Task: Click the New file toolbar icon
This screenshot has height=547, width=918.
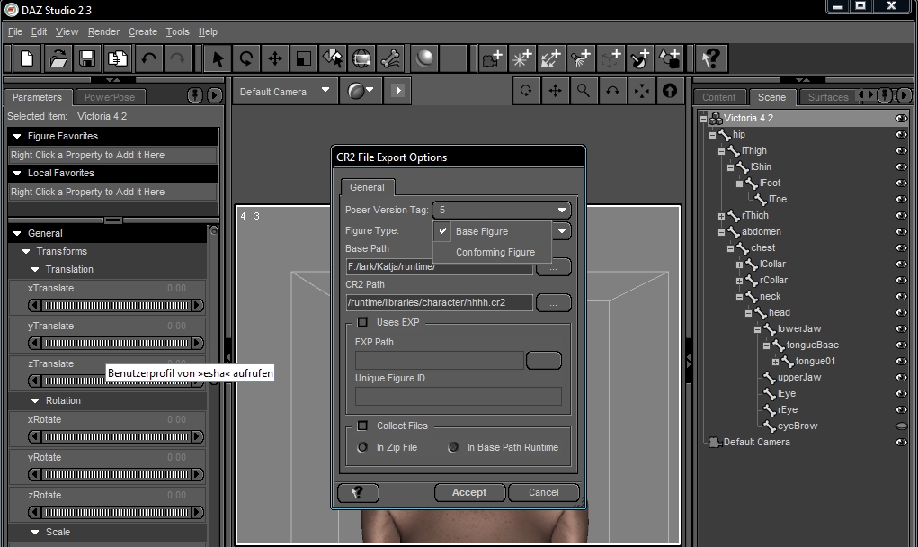Action: pos(27,58)
